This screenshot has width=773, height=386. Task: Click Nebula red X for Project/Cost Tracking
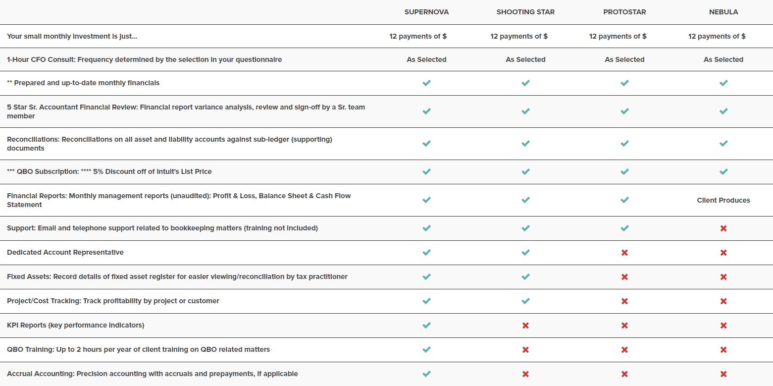point(723,301)
